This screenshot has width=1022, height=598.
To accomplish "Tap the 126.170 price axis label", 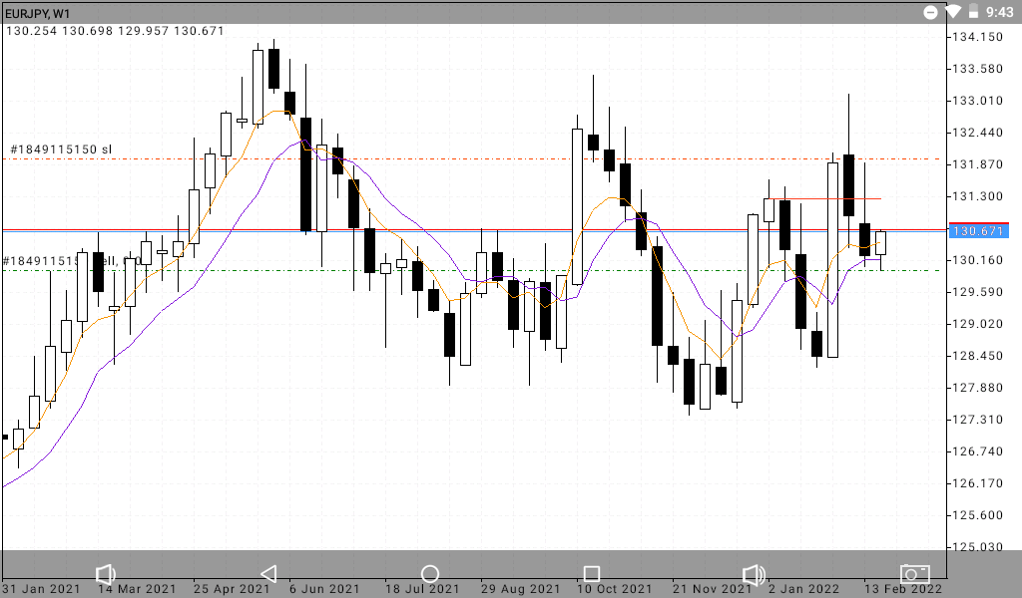I will click(x=978, y=483).
